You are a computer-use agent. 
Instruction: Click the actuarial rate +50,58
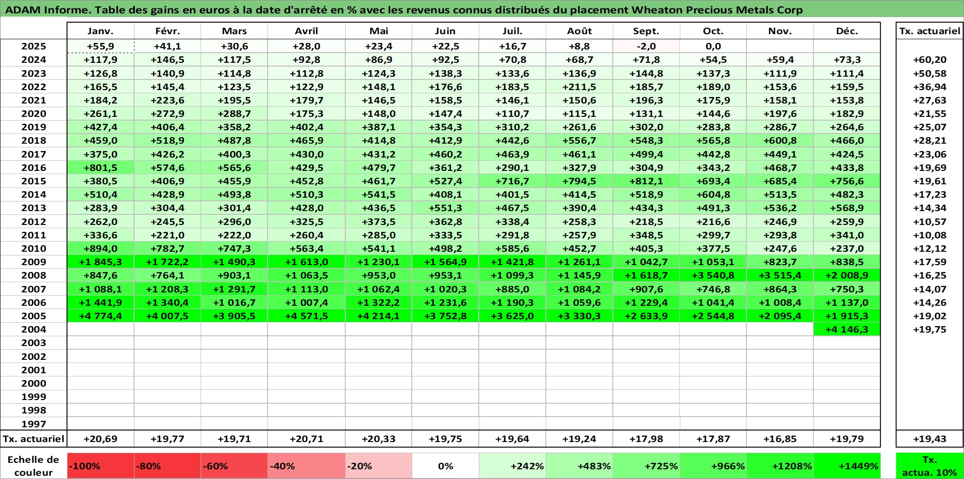(930, 73)
